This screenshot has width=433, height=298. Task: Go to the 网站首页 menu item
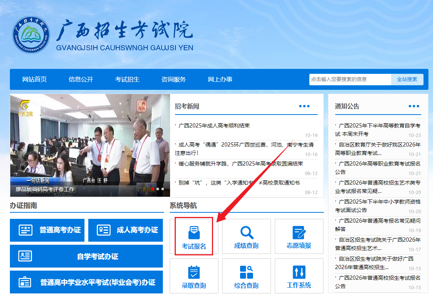[x=35, y=80]
